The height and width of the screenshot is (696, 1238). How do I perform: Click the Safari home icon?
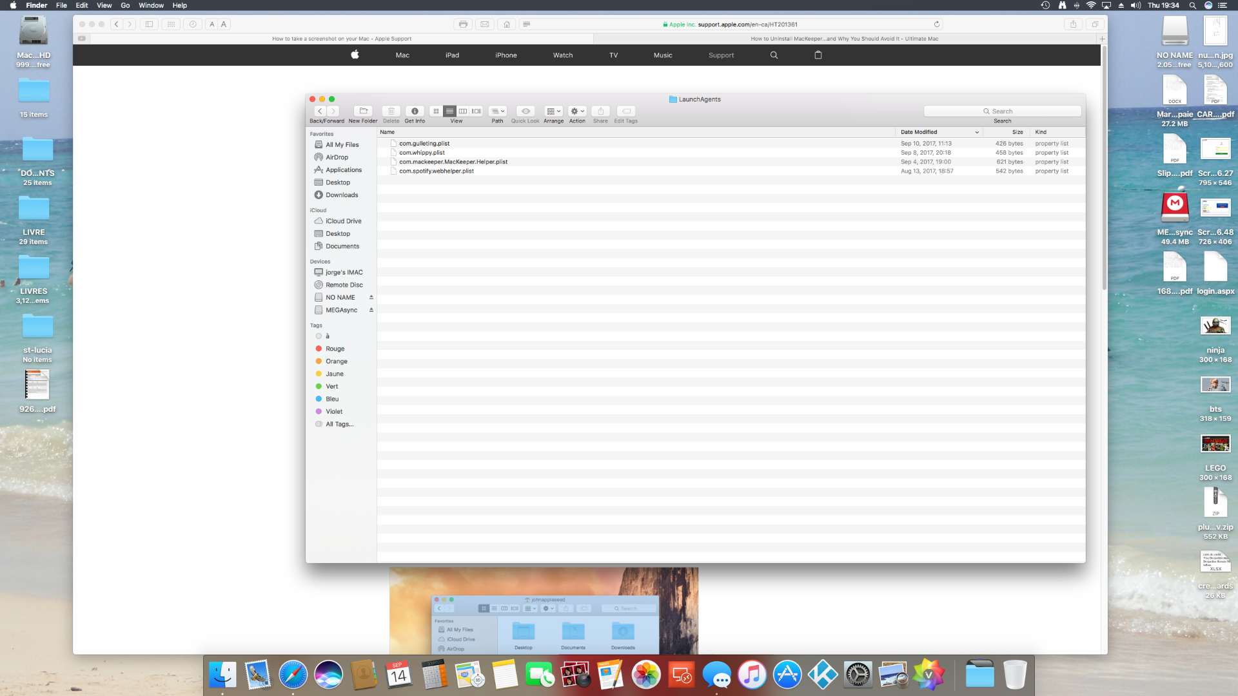click(x=507, y=24)
